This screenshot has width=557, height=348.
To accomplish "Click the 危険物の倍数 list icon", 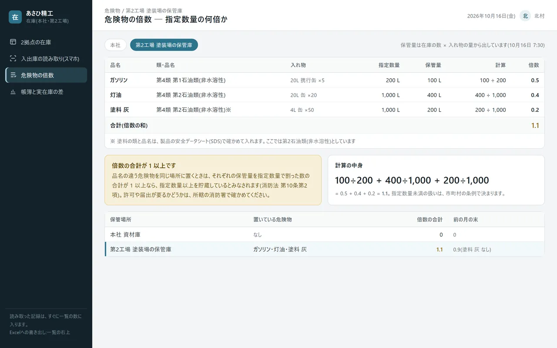I will tap(13, 75).
